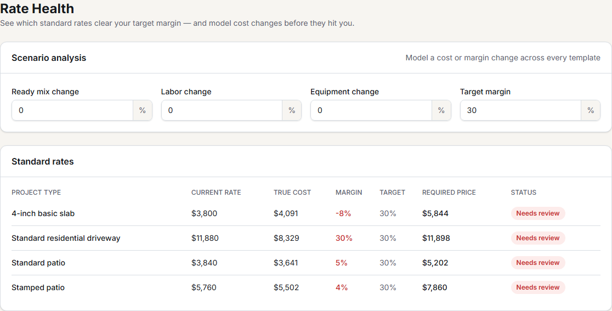The height and width of the screenshot is (311, 612).
Task: Click the 30% target in Stamped patio row
Action: point(388,287)
